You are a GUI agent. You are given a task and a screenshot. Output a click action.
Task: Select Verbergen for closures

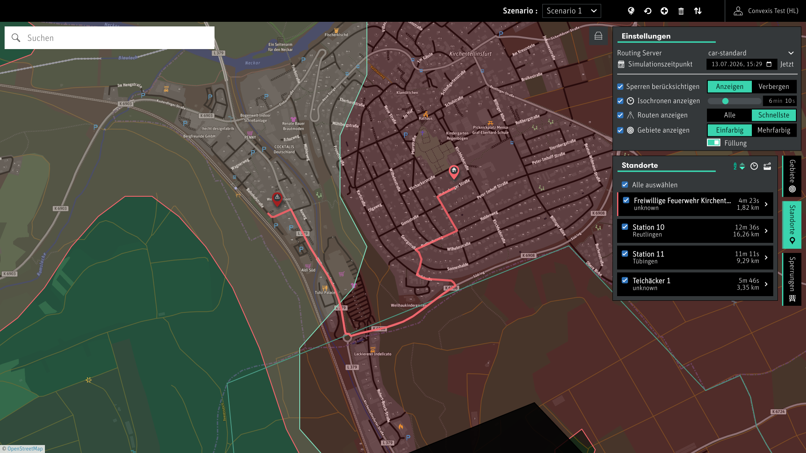coord(774,86)
